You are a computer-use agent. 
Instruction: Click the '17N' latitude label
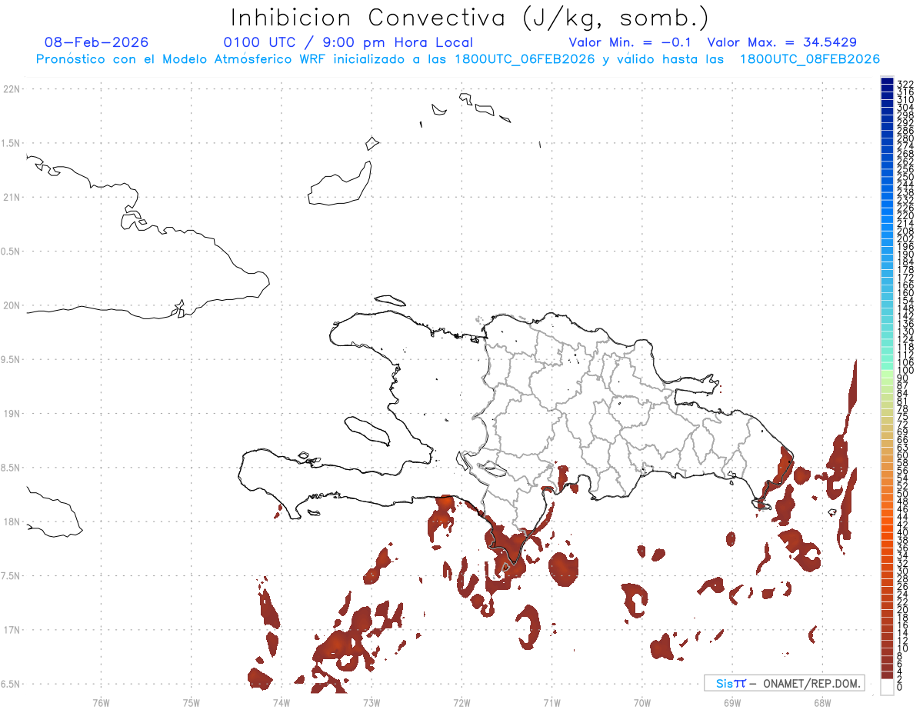click(12, 630)
